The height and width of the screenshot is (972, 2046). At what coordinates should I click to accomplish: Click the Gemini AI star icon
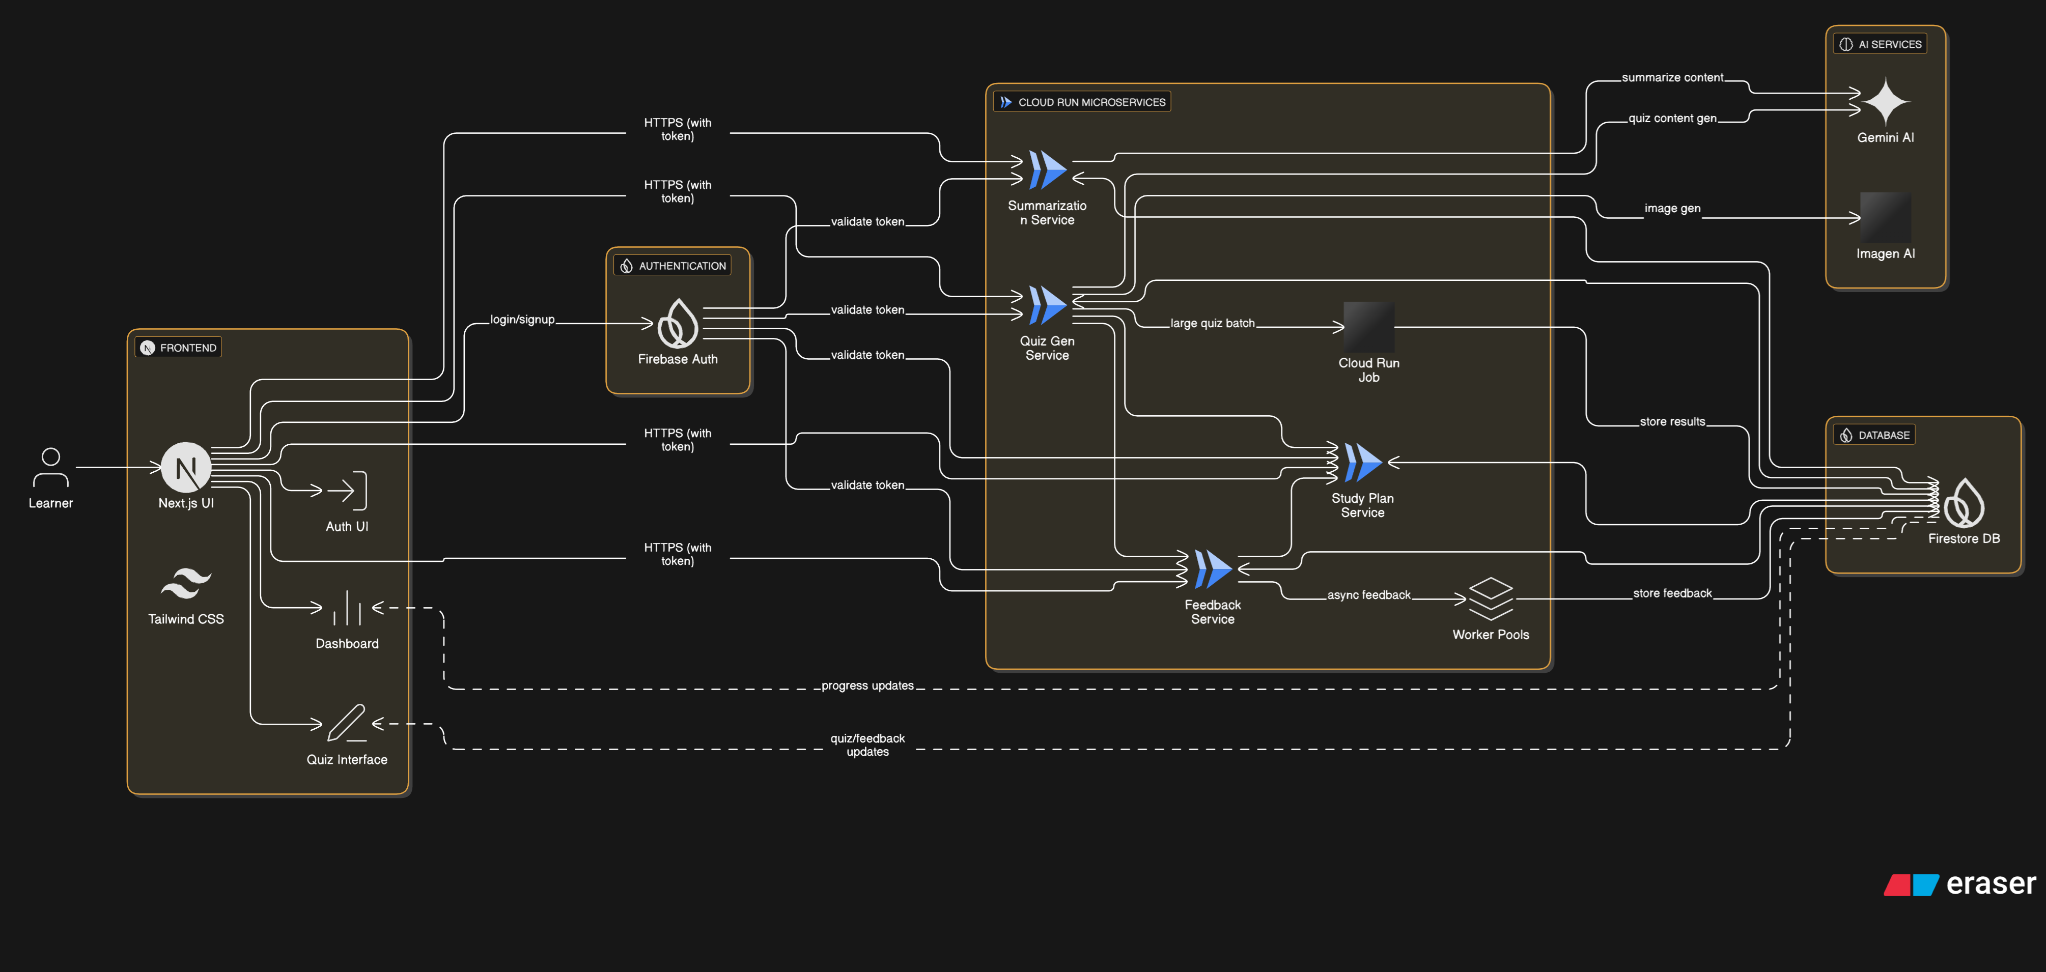(1886, 102)
